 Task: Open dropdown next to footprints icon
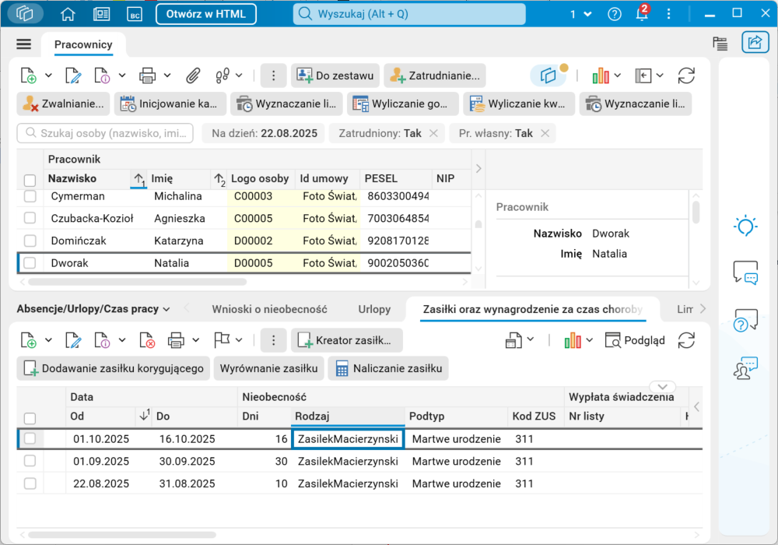[x=239, y=76]
